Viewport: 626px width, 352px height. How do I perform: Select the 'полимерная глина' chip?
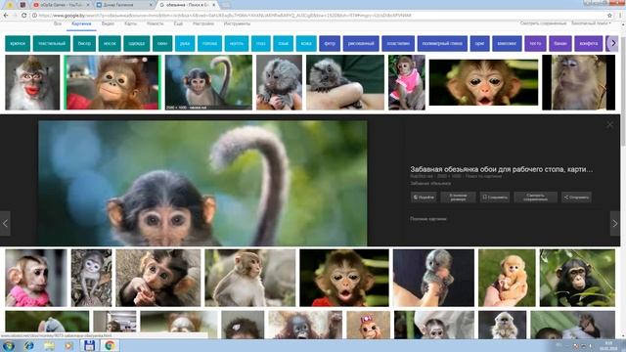pos(442,43)
